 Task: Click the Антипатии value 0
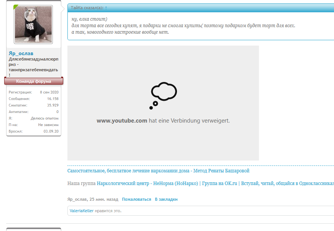(x=57, y=112)
